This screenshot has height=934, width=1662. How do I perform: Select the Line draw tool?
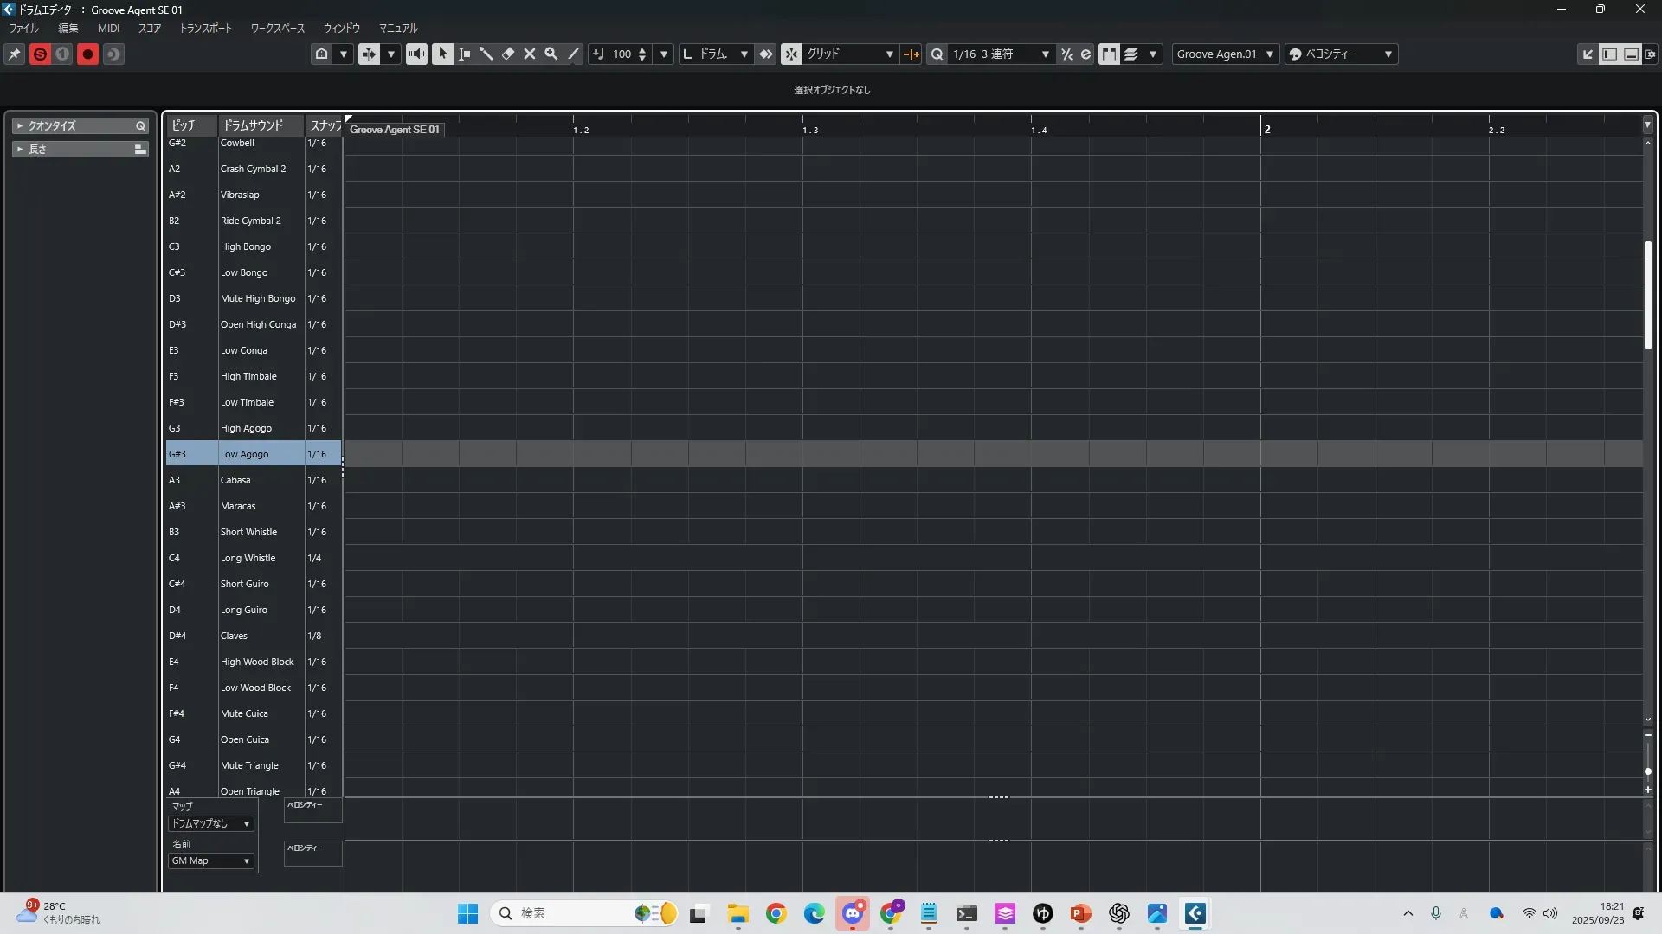click(573, 54)
